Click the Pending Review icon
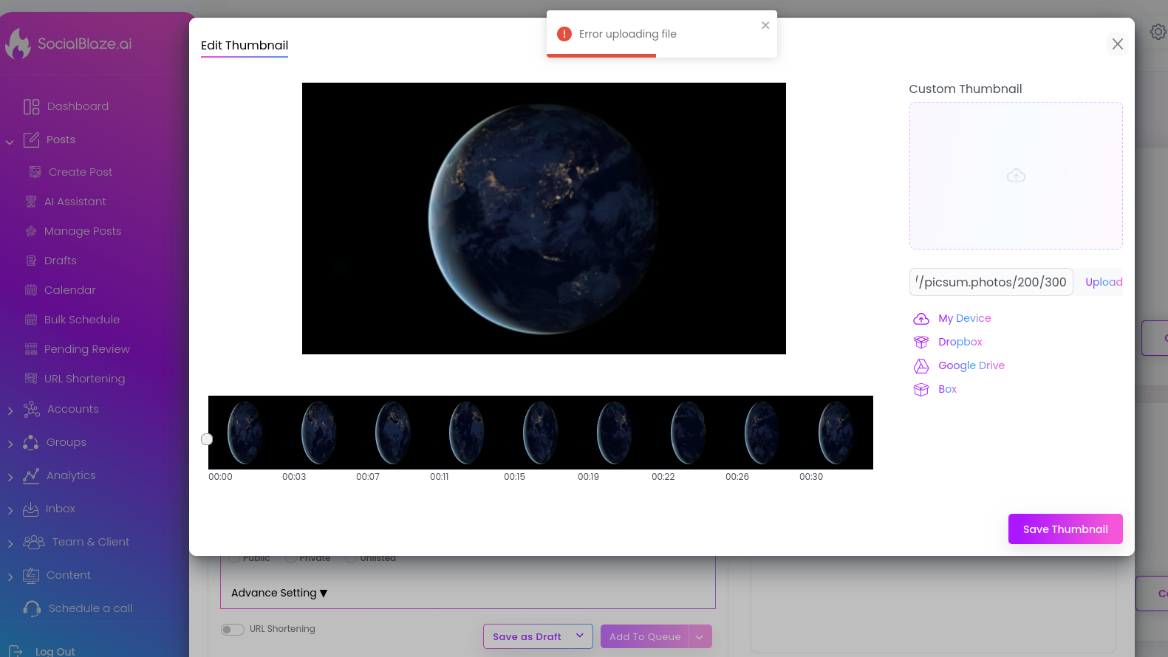 [31, 349]
